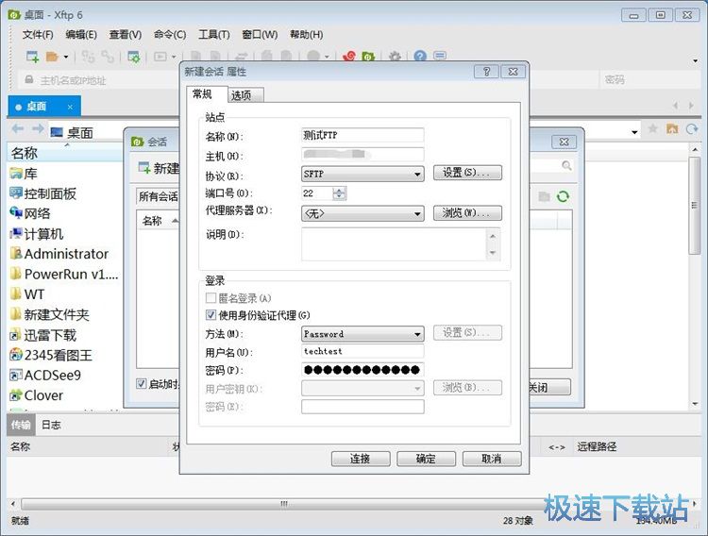This screenshot has width=708, height=536.
Task: Open the 工具(T) menu
Action: pyautogui.click(x=213, y=35)
